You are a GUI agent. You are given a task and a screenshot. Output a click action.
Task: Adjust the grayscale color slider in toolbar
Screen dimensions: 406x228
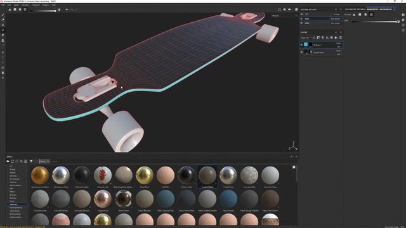coord(43,11)
